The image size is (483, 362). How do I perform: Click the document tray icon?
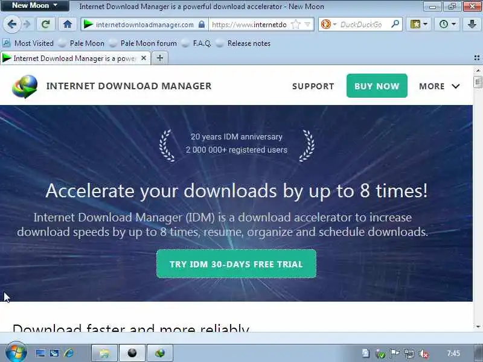tap(366, 354)
